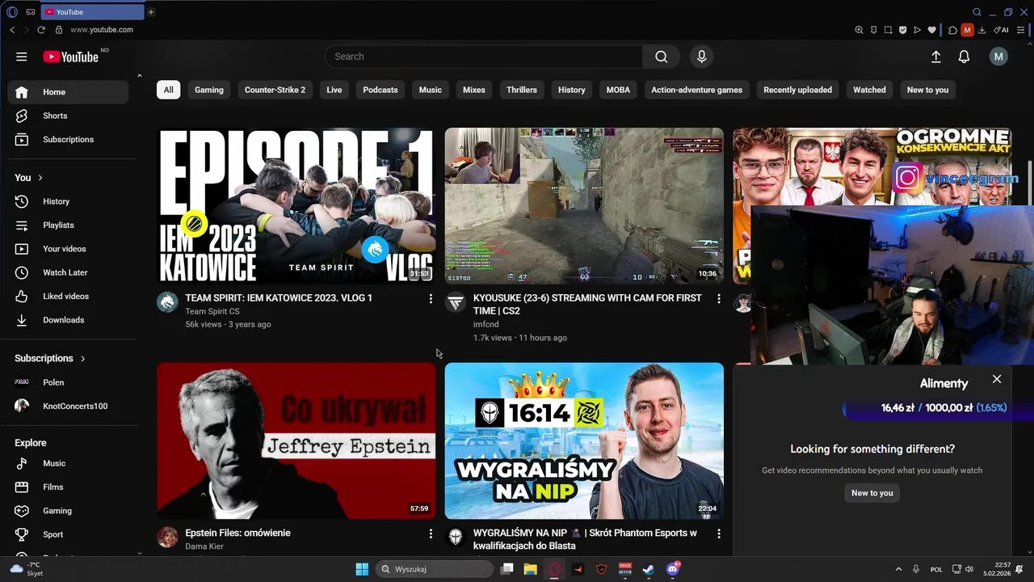Image resolution: width=1034 pixels, height=582 pixels.
Task: Open Discord from the taskbar
Action: 673,569
